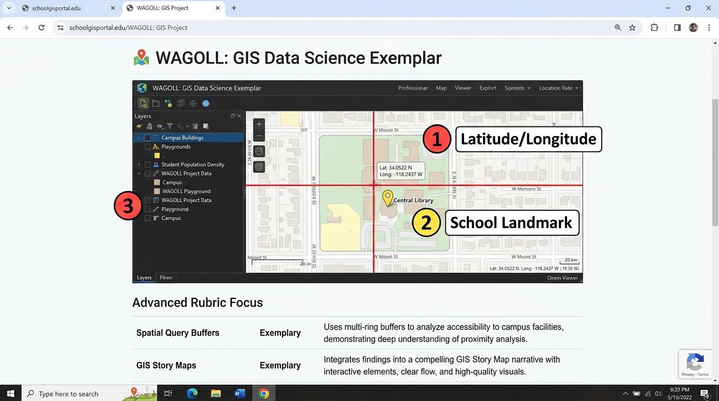This screenshot has height=401, width=719.
Task: Check the Campus Buildings layer checkbox
Action: (x=147, y=138)
